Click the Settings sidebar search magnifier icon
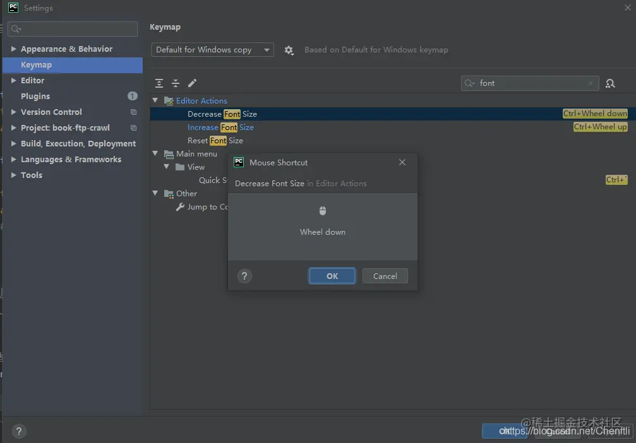This screenshot has width=636, height=443. tap(16, 29)
